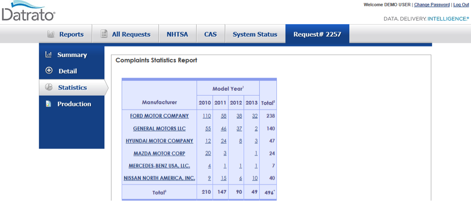Switch to the CAS tab
The height and width of the screenshot is (201, 471).
(211, 34)
